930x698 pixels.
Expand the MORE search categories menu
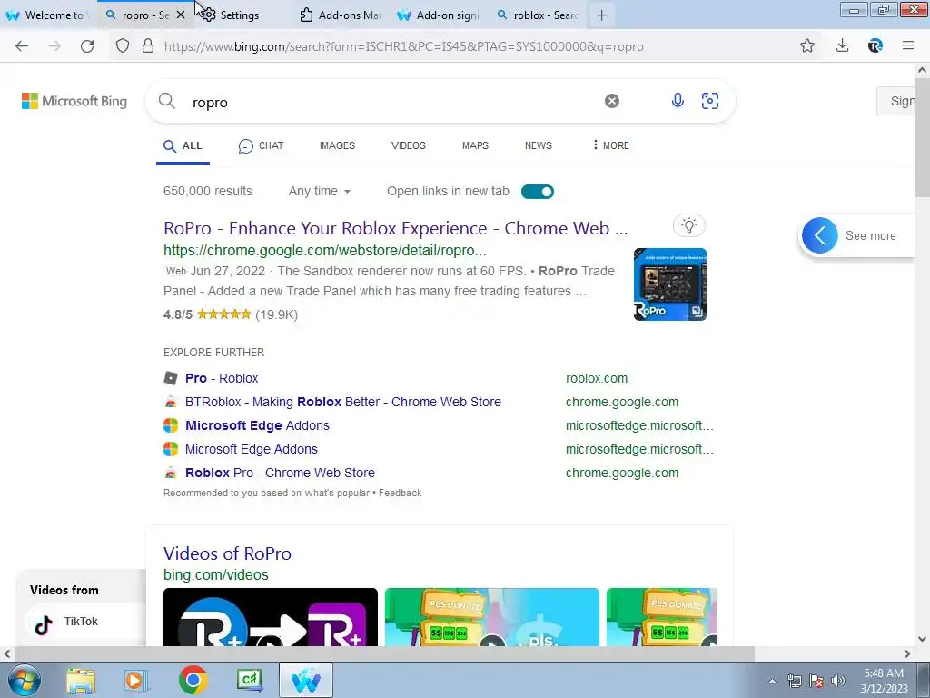tap(610, 145)
